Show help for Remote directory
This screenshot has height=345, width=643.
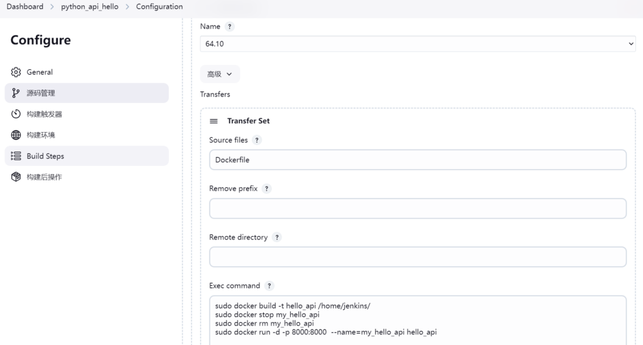tap(276, 238)
